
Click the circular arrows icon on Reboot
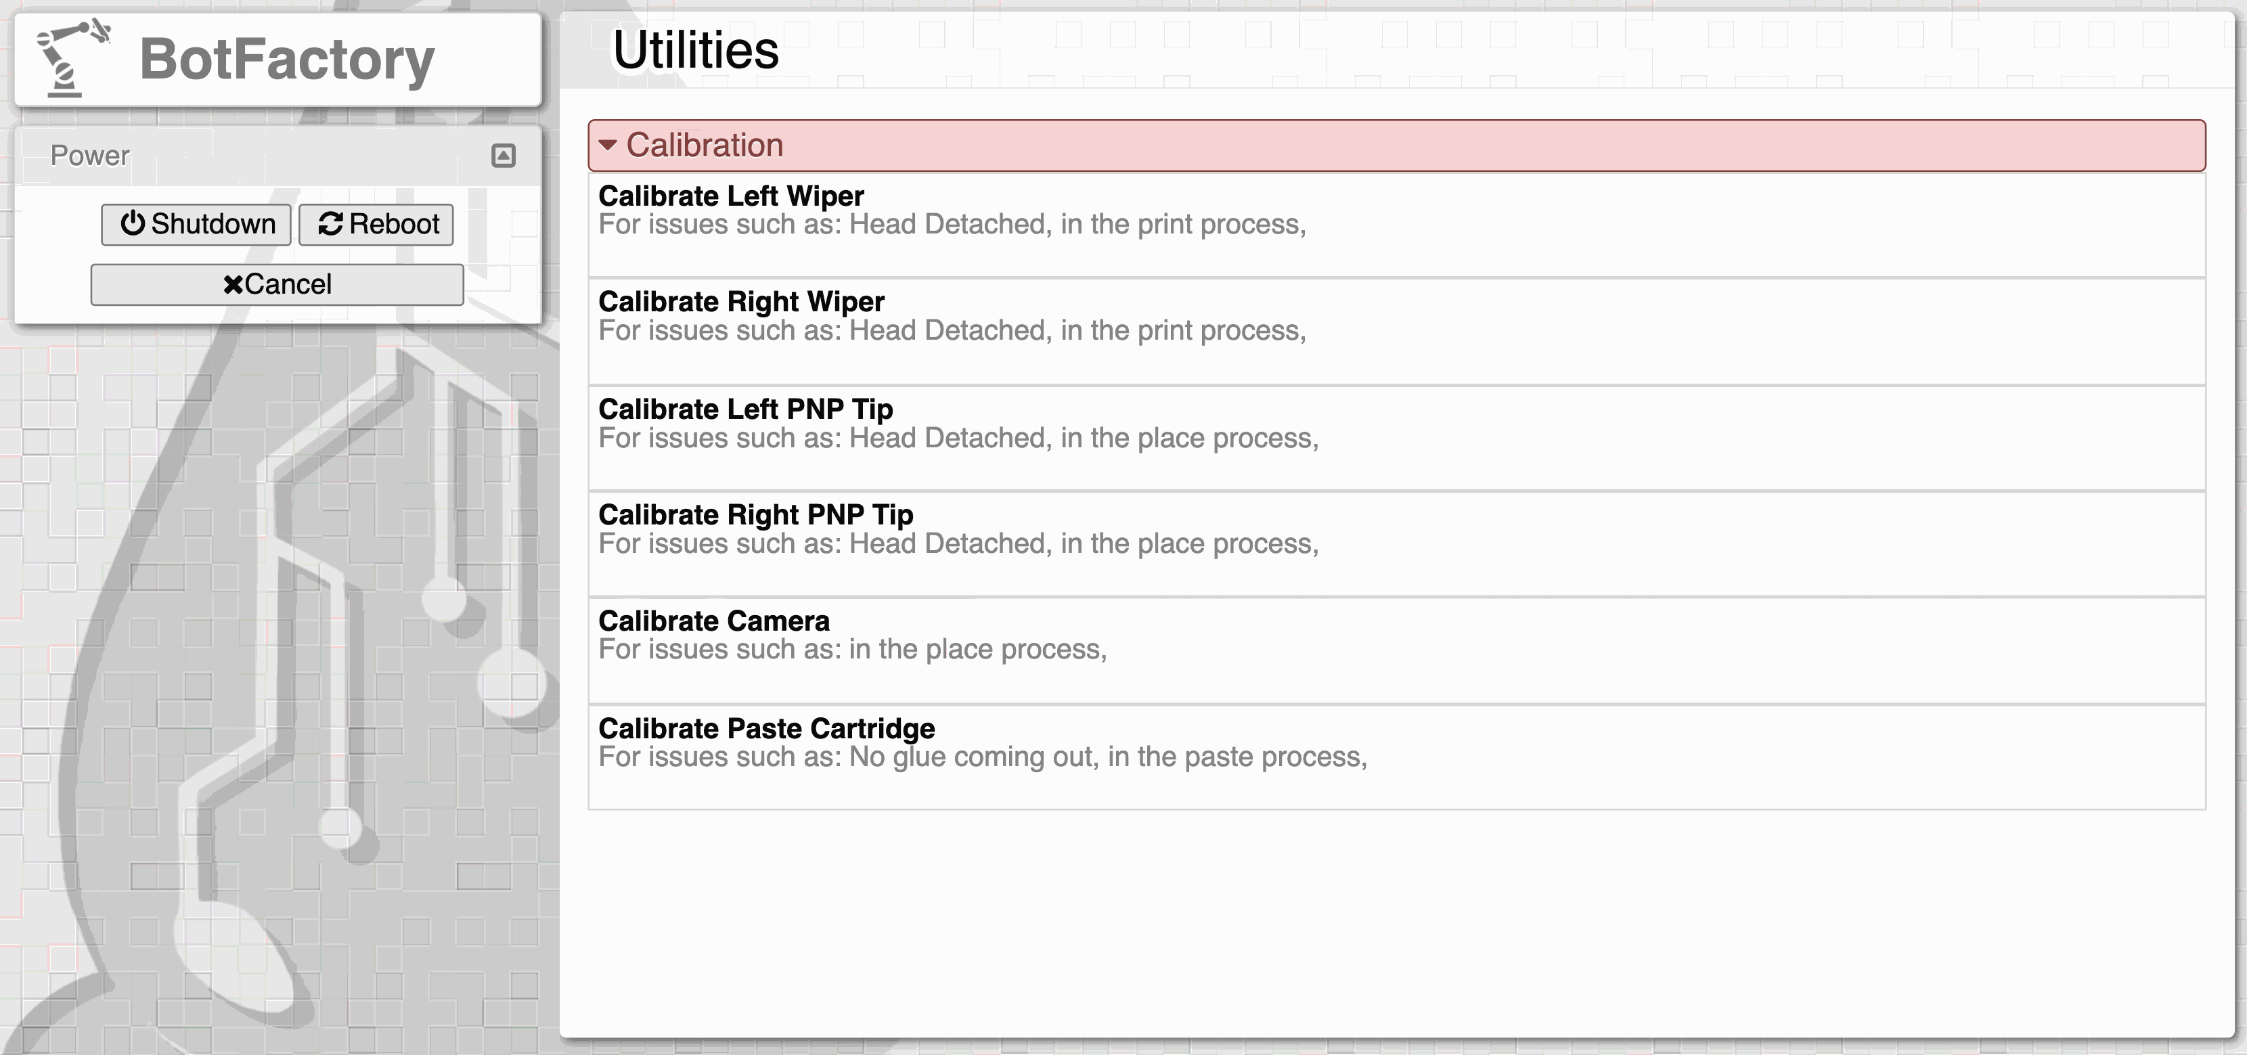pyautogui.click(x=330, y=224)
